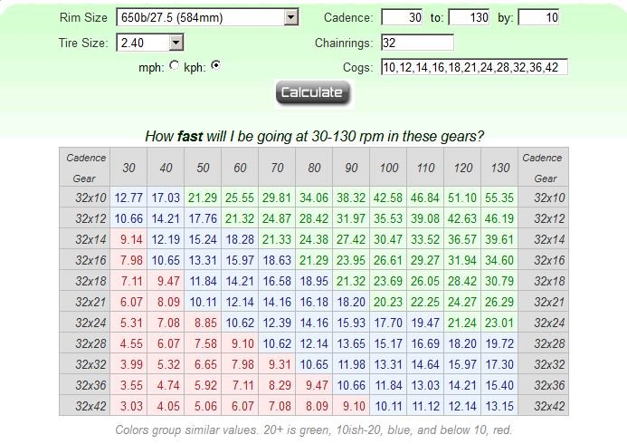
Task: Click the cell showing 36.57
Action: click(x=462, y=239)
